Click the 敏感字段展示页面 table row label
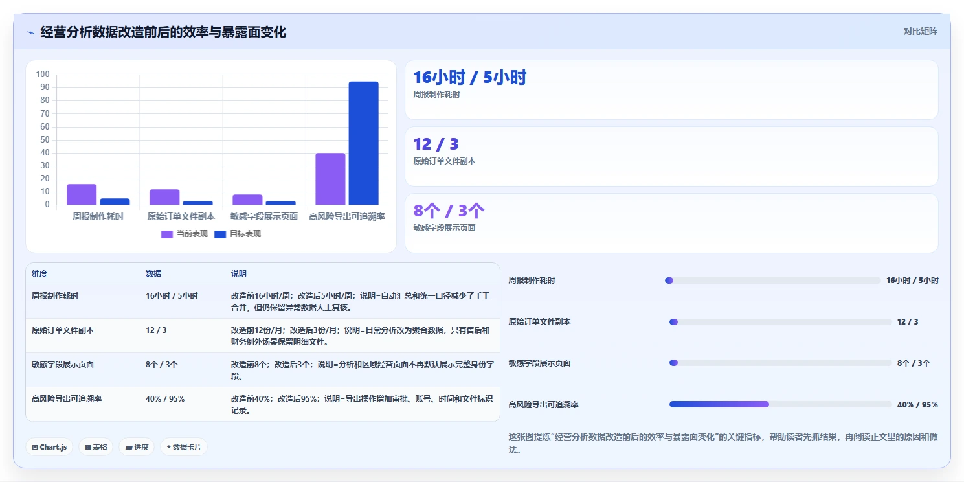The height and width of the screenshot is (482, 964). tap(63, 364)
